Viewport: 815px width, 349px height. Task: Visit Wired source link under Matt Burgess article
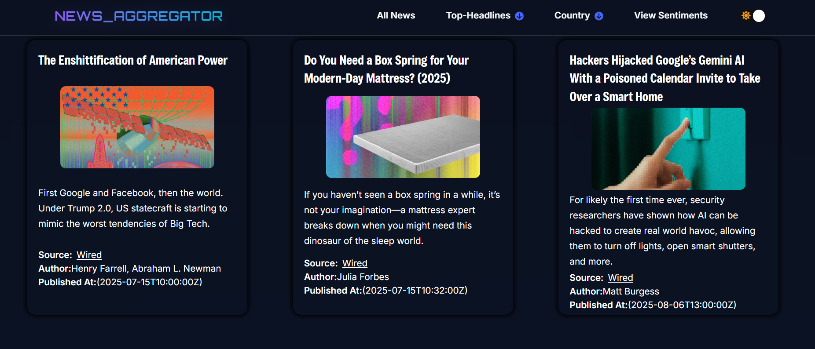[x=620, y=278]
